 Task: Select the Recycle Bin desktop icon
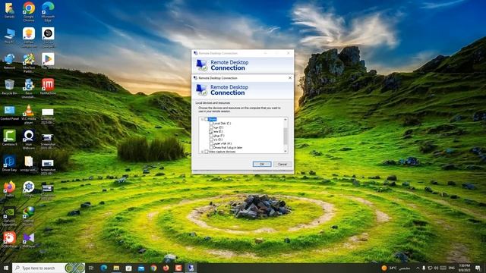pyautogui.click(x=9, y=86)
